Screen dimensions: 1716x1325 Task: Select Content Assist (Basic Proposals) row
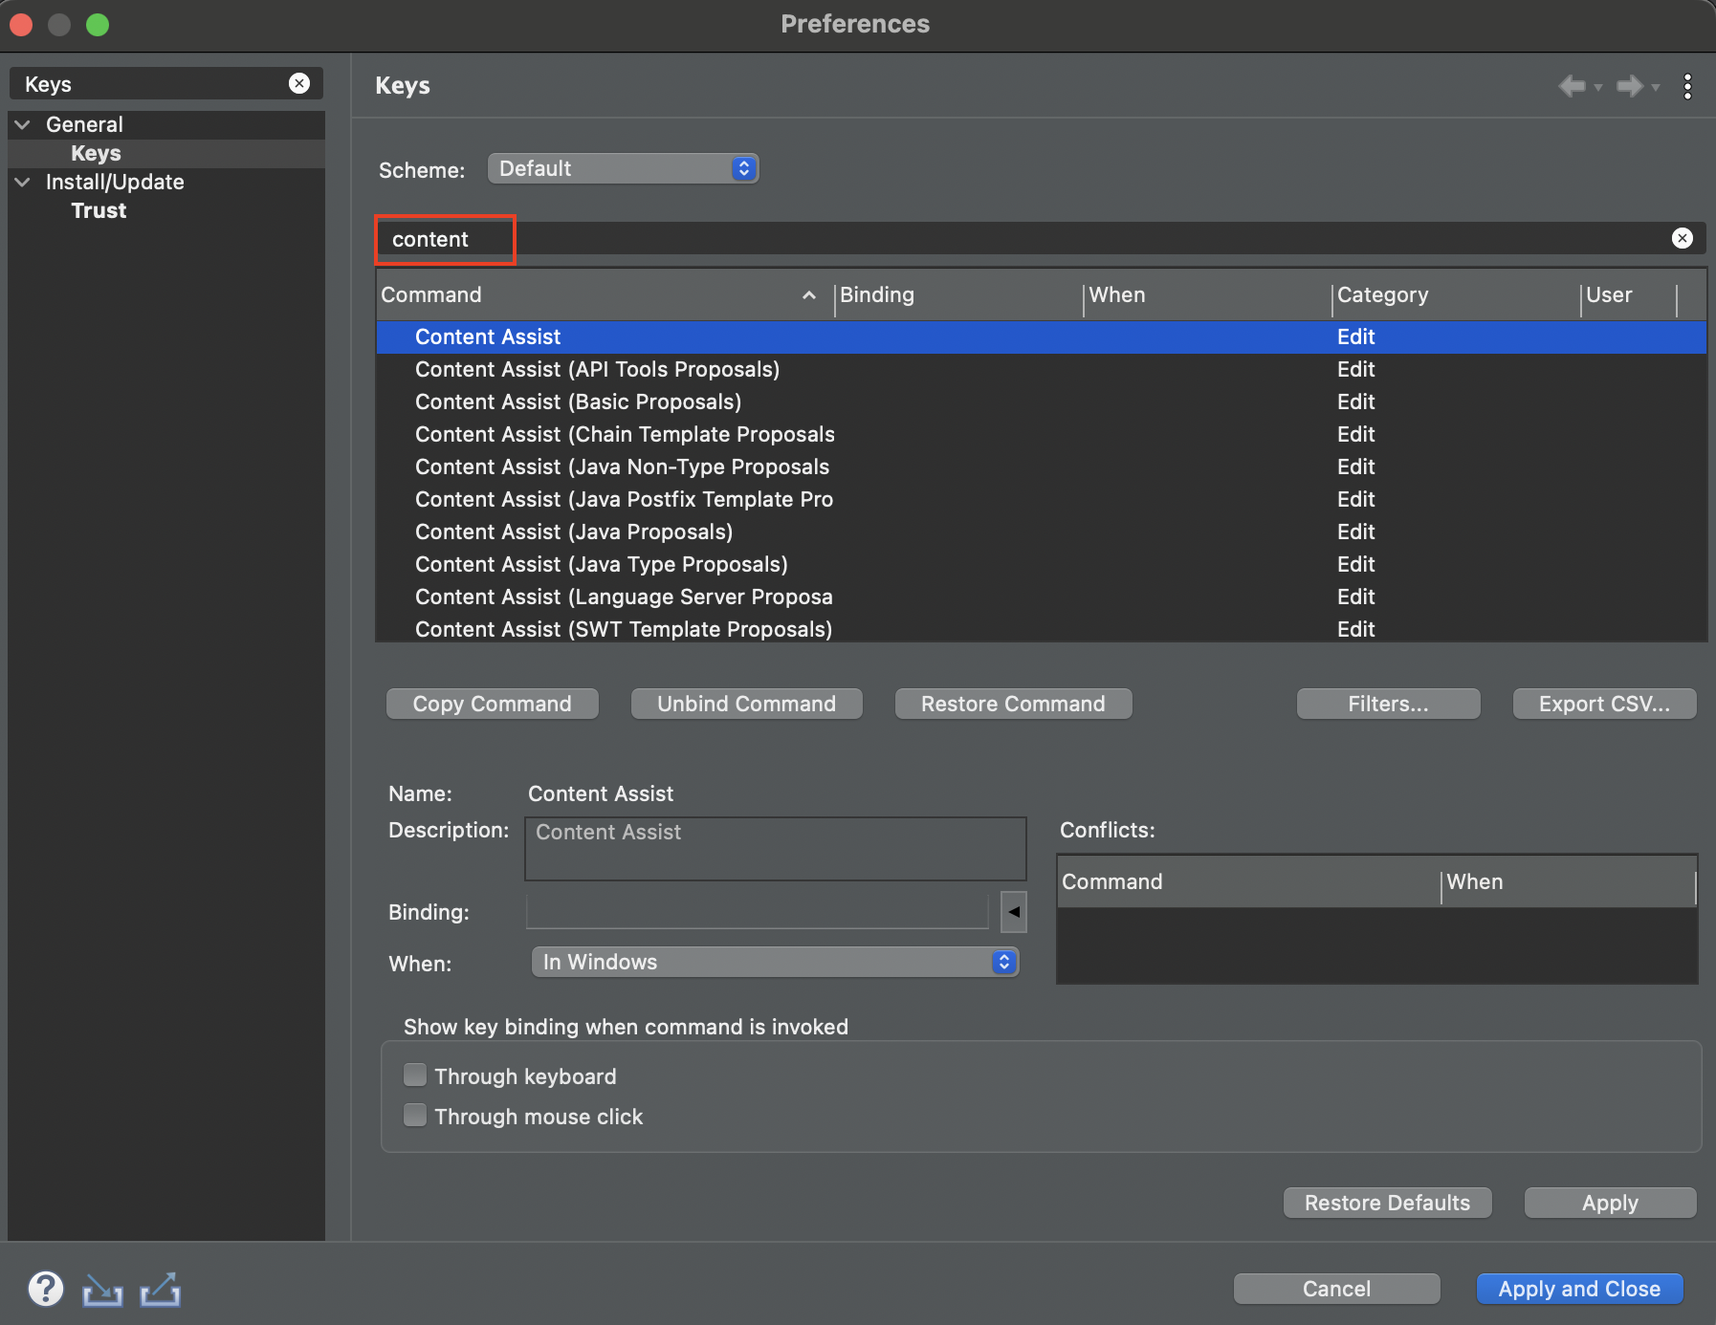click(x=1042, y=402)
